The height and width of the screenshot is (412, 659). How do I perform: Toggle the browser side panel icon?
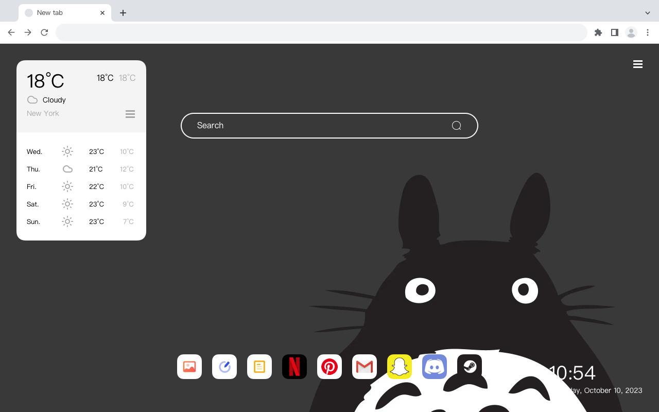(614, 32)
